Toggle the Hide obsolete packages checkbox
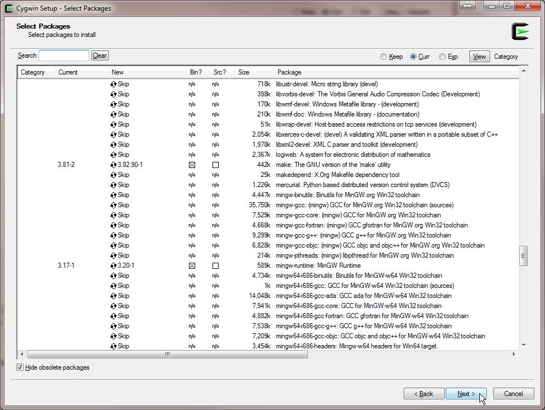 tap(20, 367)
